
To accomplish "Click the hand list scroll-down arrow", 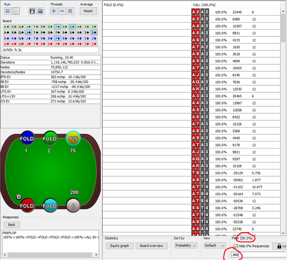I will point(283,233).
